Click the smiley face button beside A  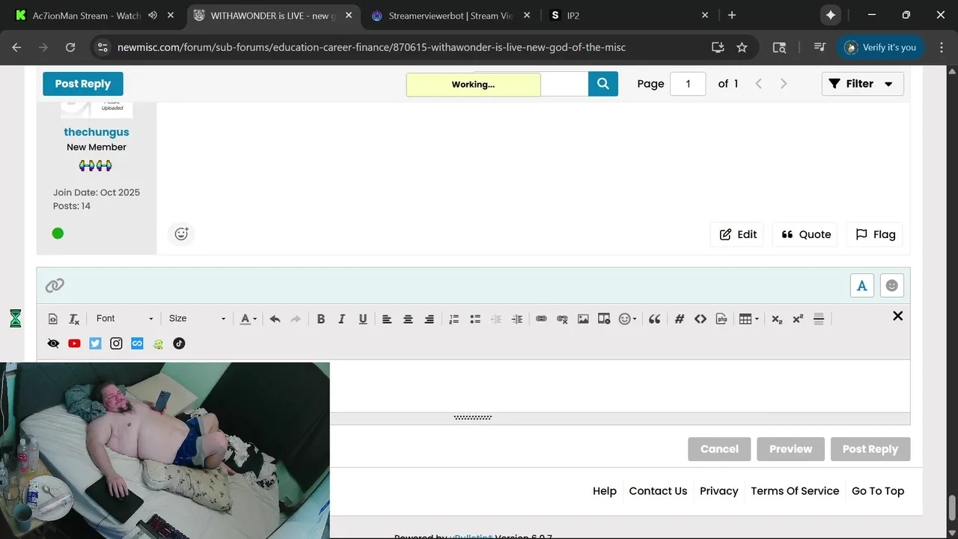coord(892,285)
